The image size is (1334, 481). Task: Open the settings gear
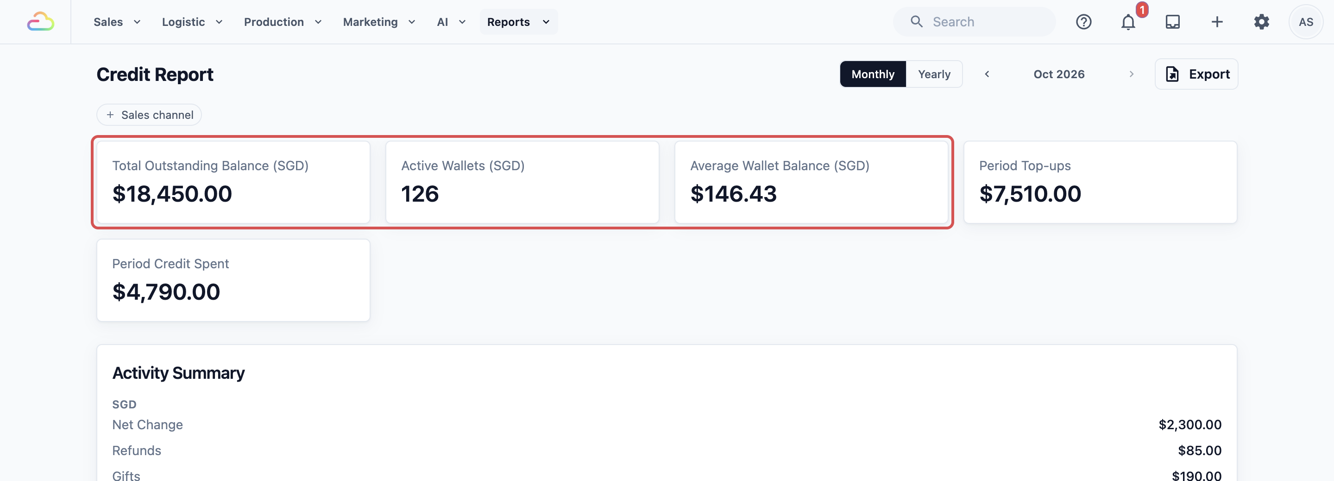[1261, 22]
